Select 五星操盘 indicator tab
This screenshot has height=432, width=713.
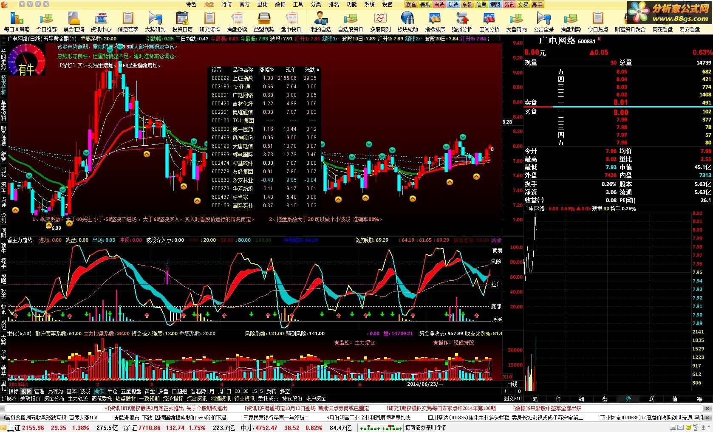point(131,391)
